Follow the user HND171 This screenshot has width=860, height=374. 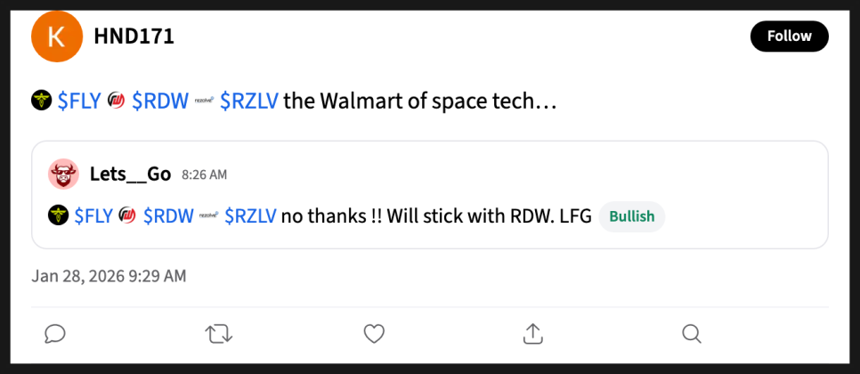point(789,37)
